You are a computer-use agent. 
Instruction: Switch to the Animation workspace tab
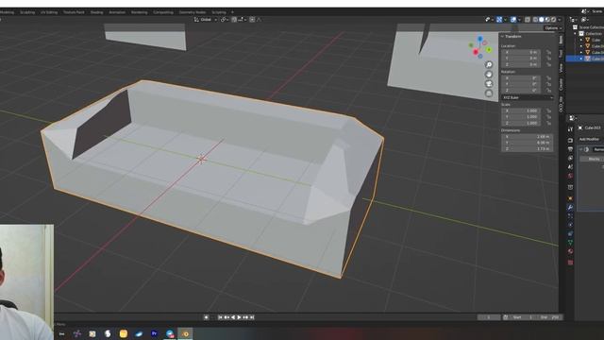tap(117, 12)
